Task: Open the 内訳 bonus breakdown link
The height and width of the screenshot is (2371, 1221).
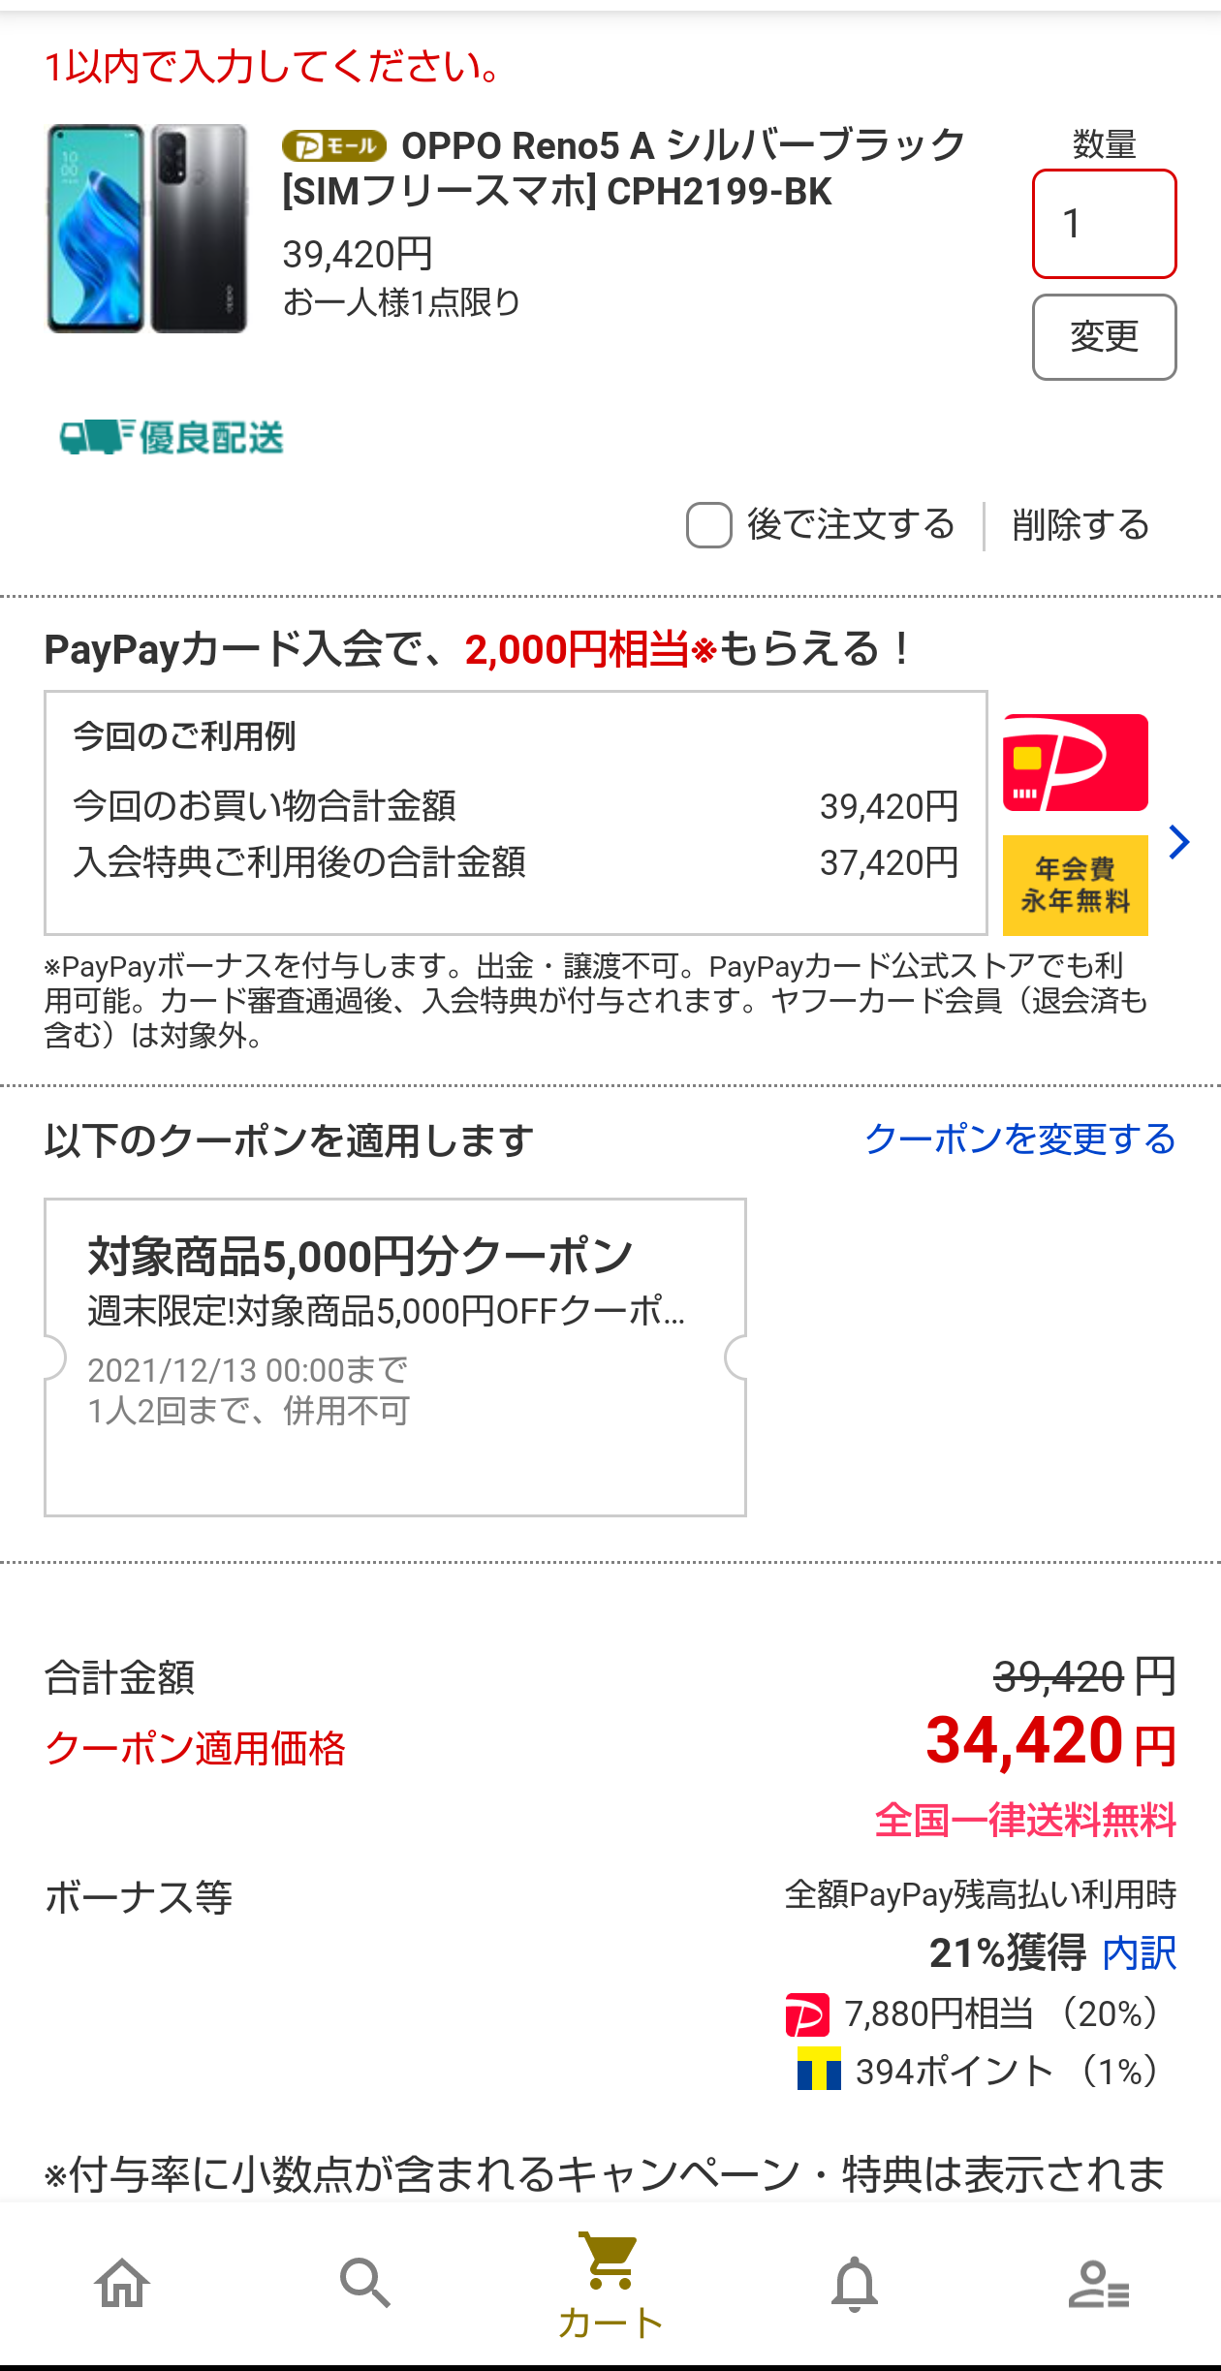Action: pyautogui.click(x=1140, y=1952)
